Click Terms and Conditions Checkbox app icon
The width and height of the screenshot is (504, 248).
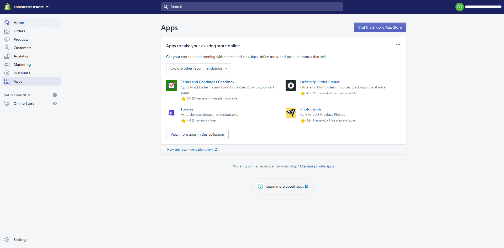coord(171,86)
